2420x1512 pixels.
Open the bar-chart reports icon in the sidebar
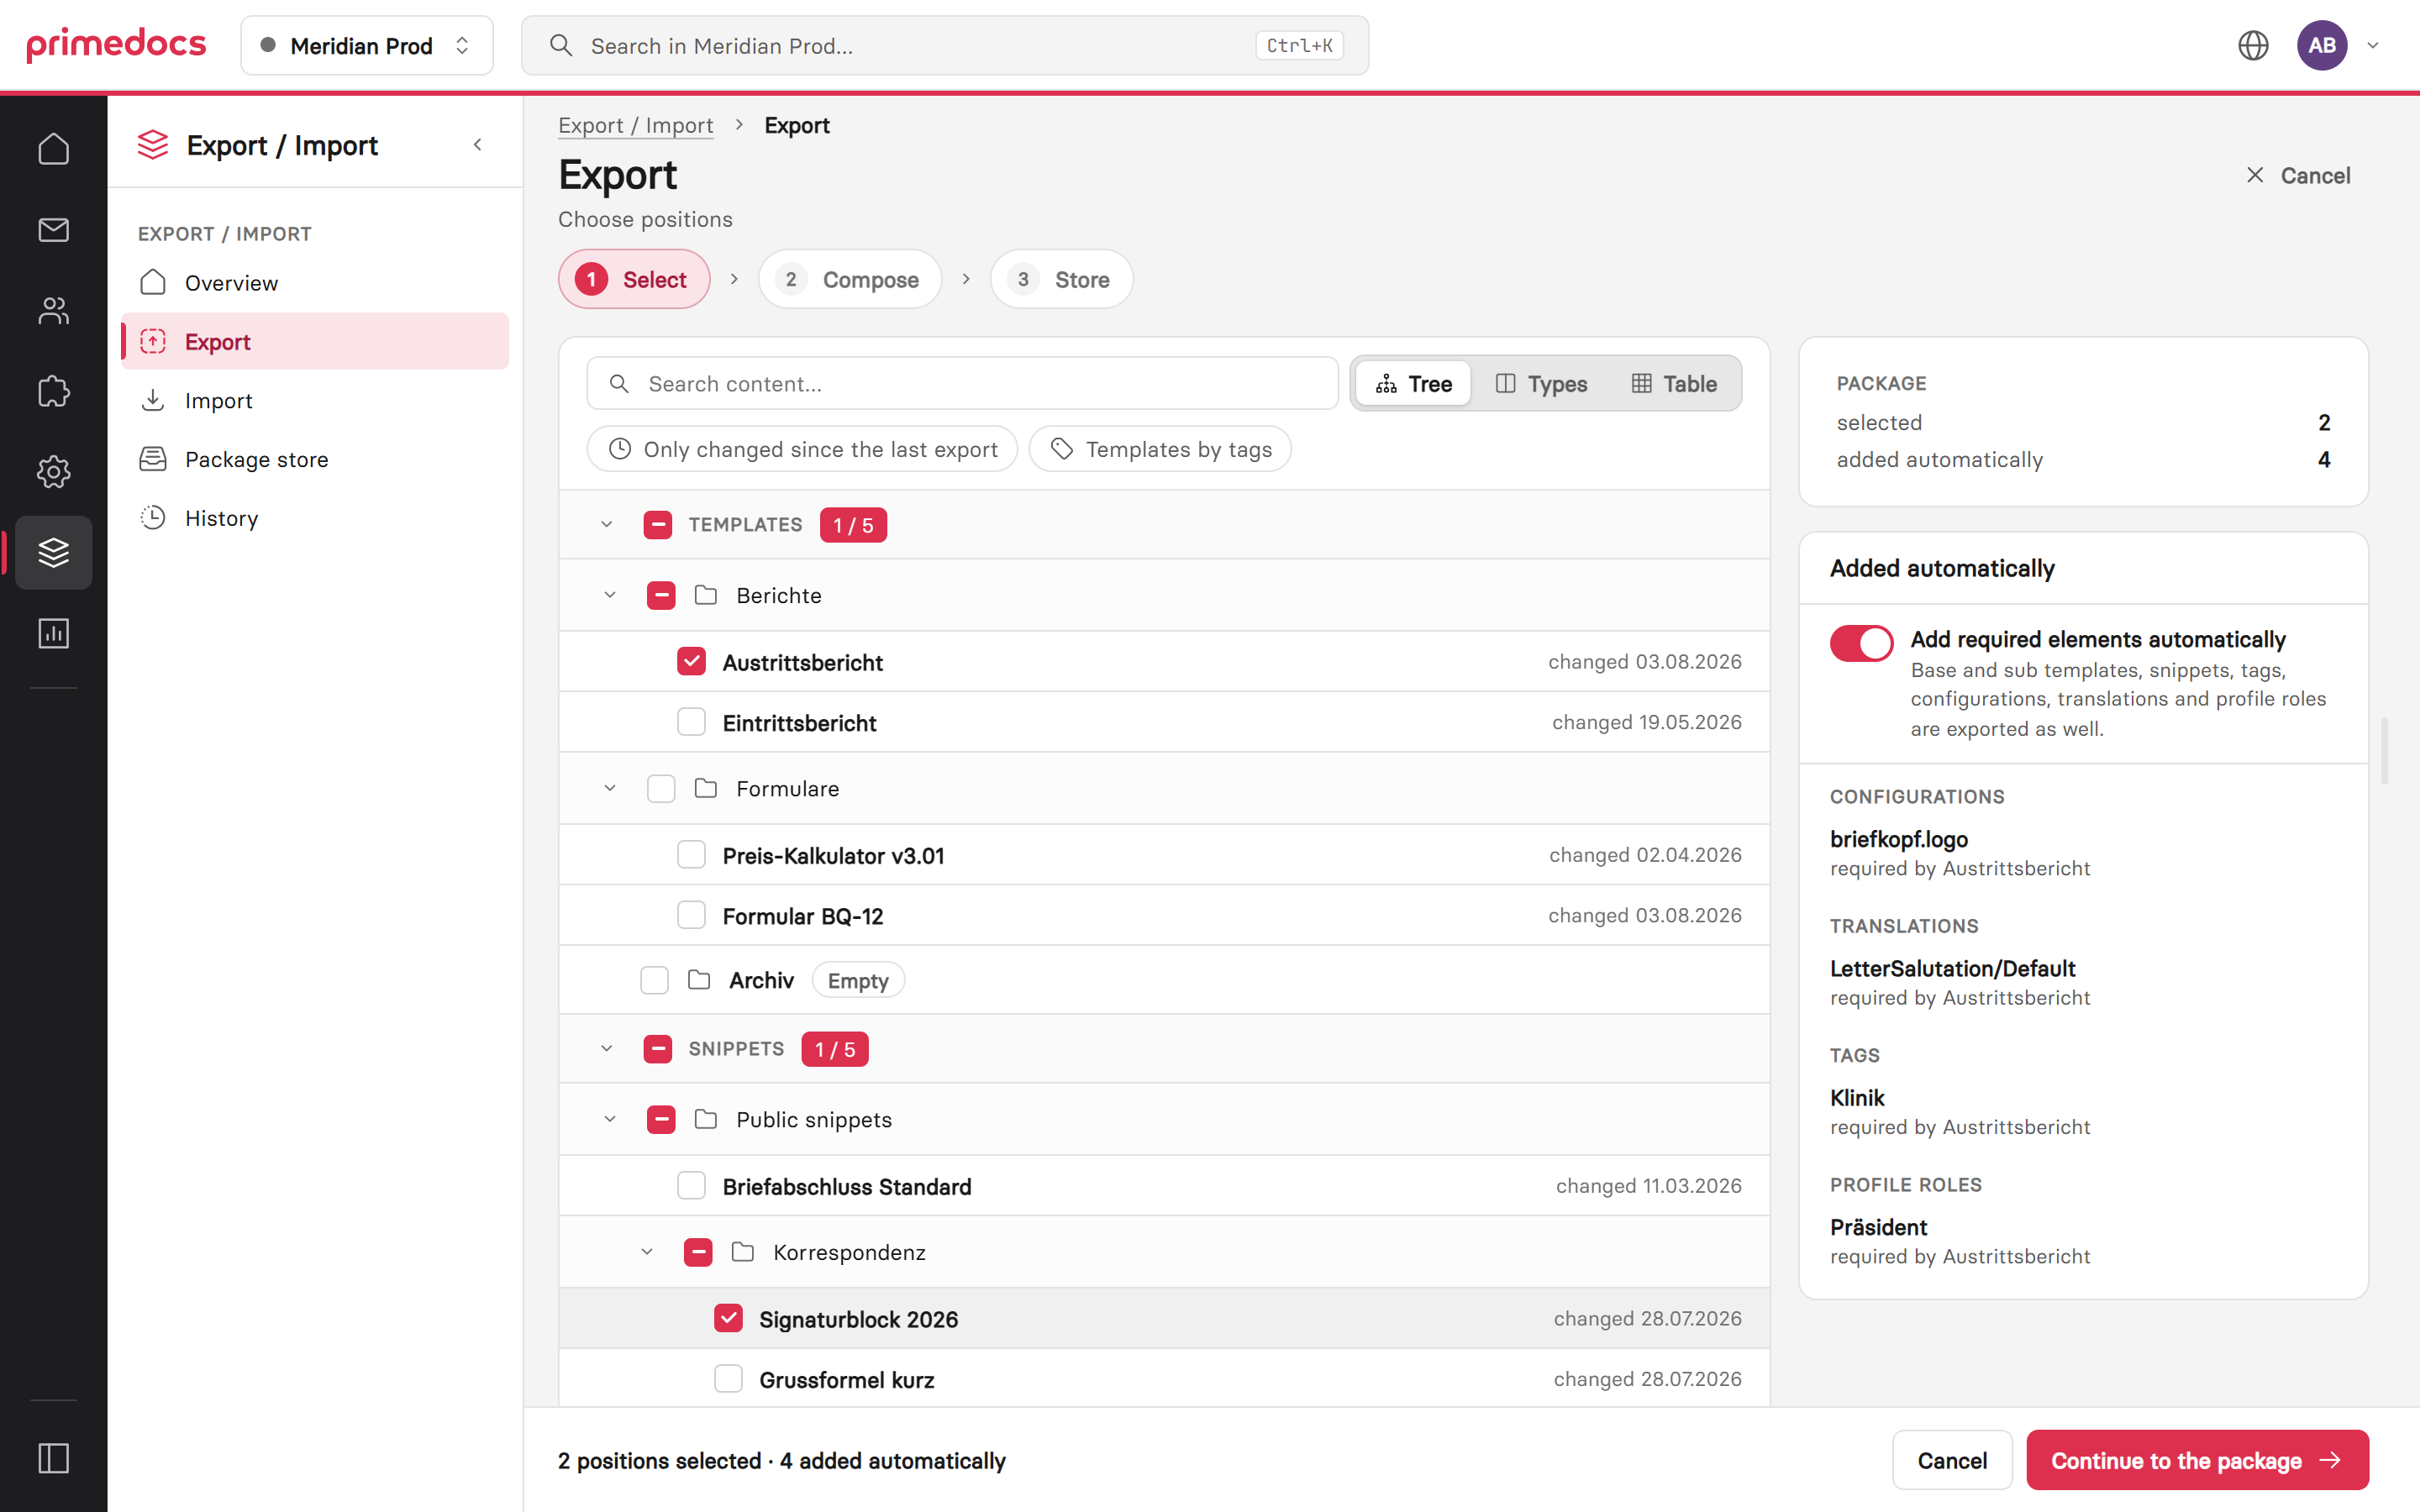pos(53,633)
